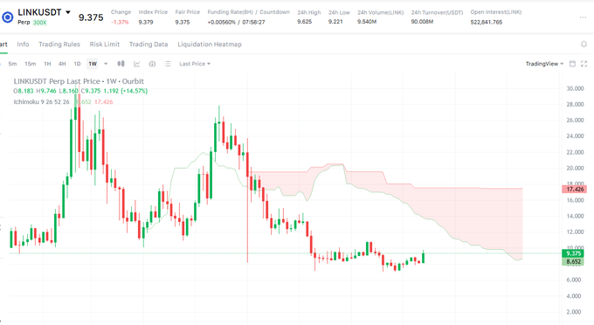Image resolution: width=594 pixels, height=325 pixels.
Task: Click the Funding Rate(8H) / Countdown label
Action: pyautogui.click(x=248, y=12)
